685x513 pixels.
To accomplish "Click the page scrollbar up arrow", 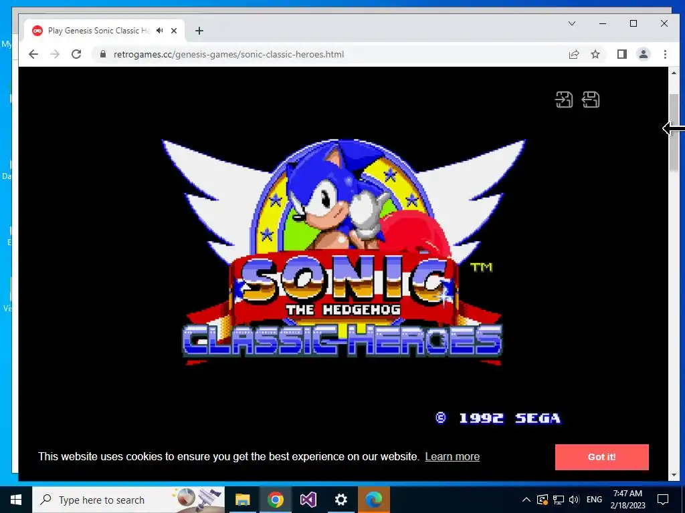I will pyautogui.click(x=674, y=73).
